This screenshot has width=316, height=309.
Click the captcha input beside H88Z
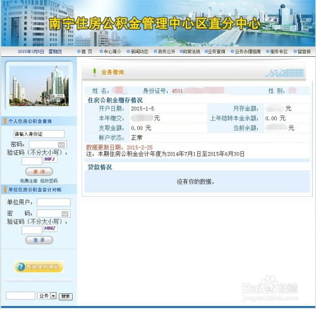[32, 230]
